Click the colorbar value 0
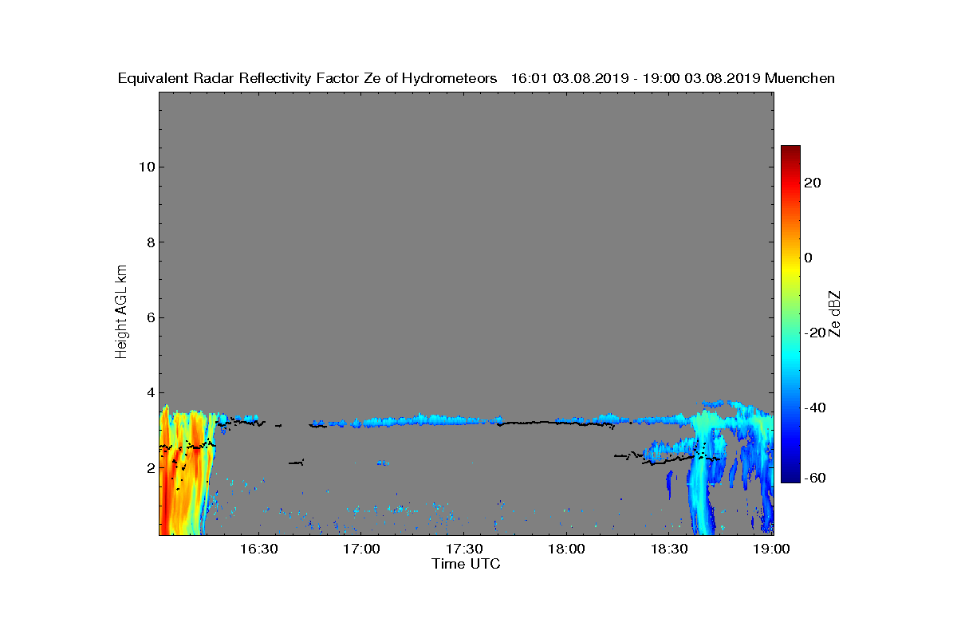This screenshot has height=638, width=957. tap(809, 258)
